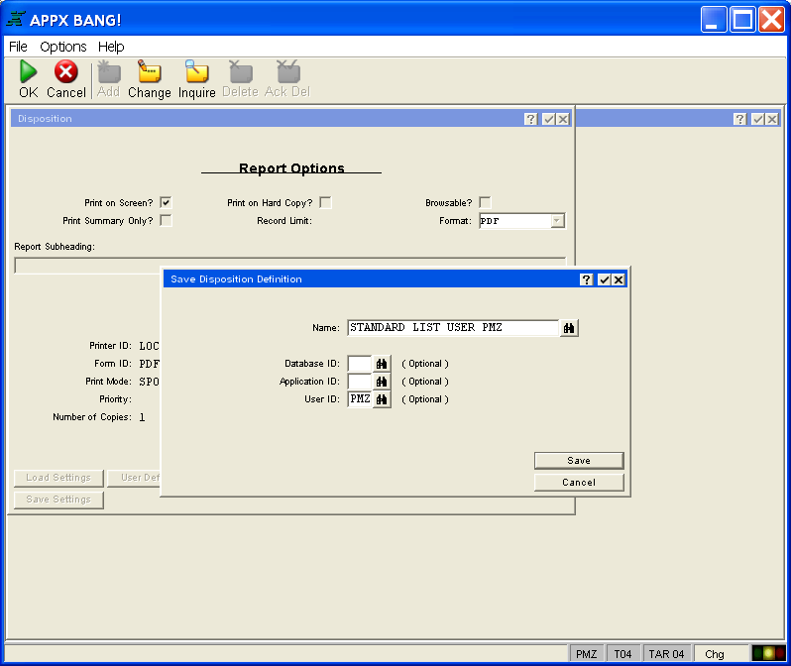
Task: Click binoculars next to Database ID
Action: pos(382,364)
